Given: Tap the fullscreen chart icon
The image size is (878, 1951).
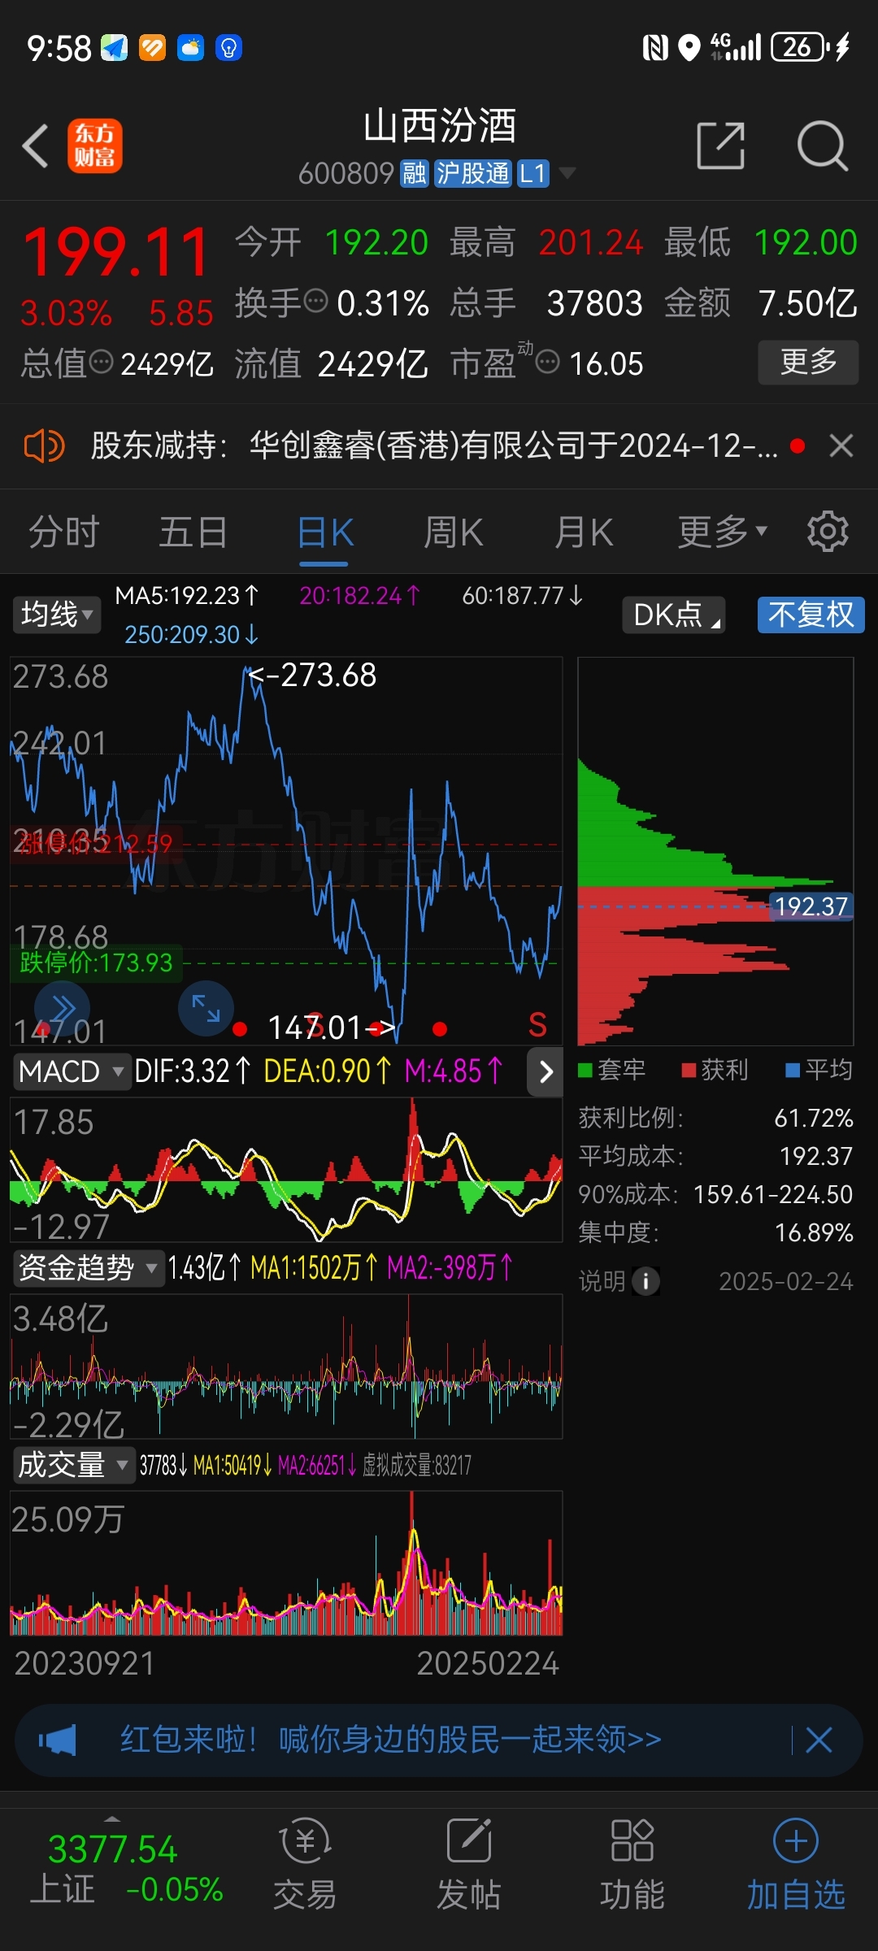Looking at the screenshot, I should tap(206, 1008).
